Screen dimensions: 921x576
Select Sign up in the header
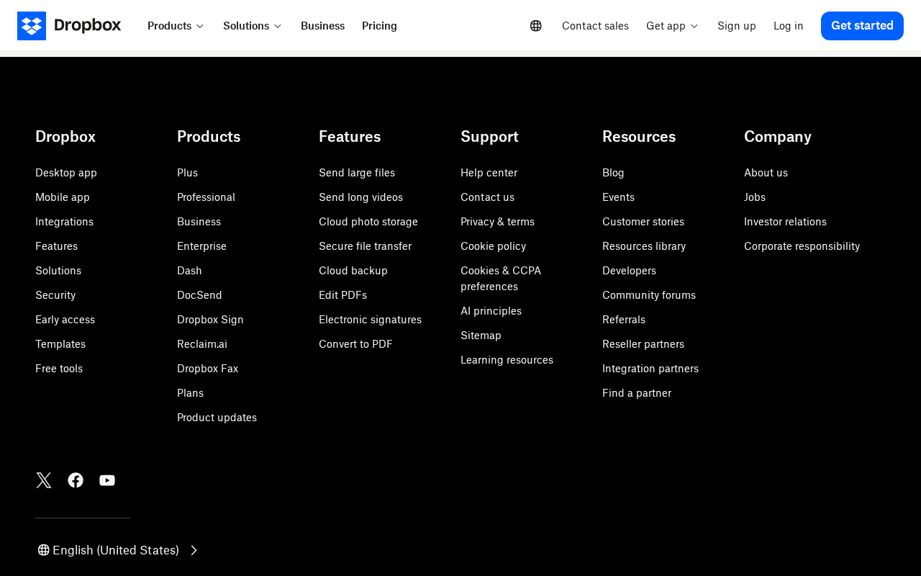coord(737,26)
